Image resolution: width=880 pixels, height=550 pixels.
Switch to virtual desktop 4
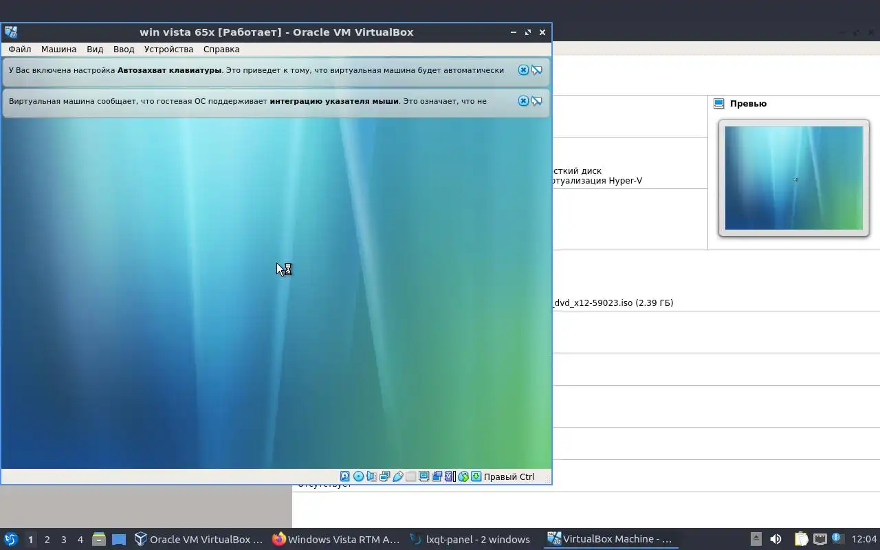tap(80, 540)
